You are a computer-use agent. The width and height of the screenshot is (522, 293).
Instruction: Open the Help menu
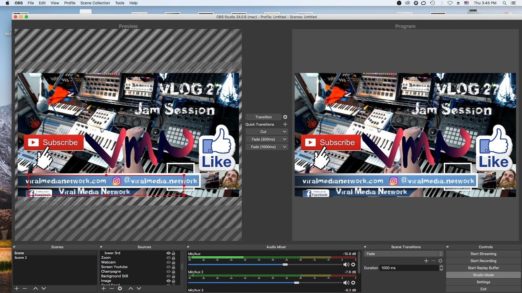tap(133, 3)
